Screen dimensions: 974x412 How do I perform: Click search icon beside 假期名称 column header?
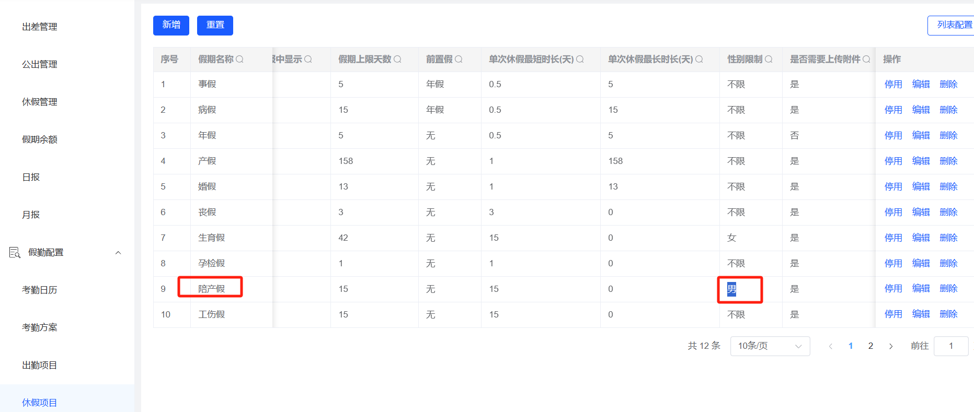tap(239, 60)
